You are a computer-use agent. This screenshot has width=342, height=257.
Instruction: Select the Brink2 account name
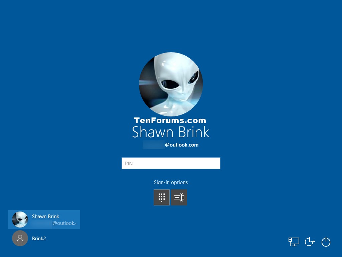(x=39, y=239)
